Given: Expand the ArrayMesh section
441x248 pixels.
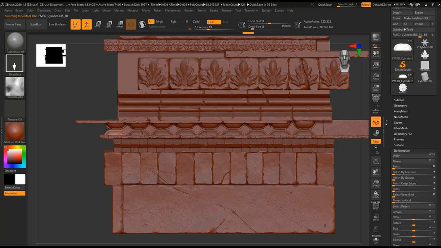Looking at the screenshot, I should [x=401, y=111].
